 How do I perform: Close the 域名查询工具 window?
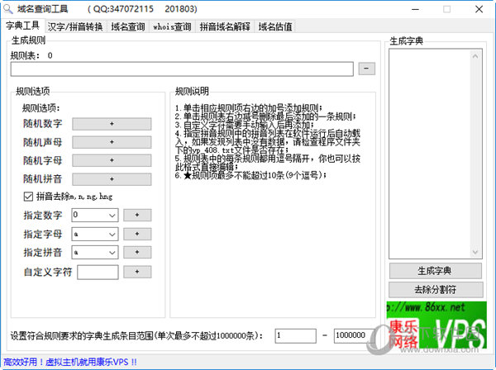pyautogui.click(x=479, y=9)
